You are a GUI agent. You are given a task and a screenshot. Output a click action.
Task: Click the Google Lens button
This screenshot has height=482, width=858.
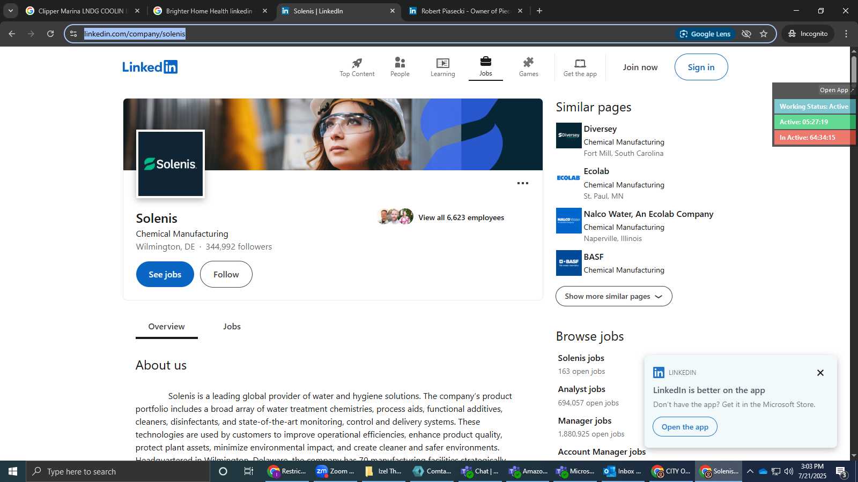(705, 34)
